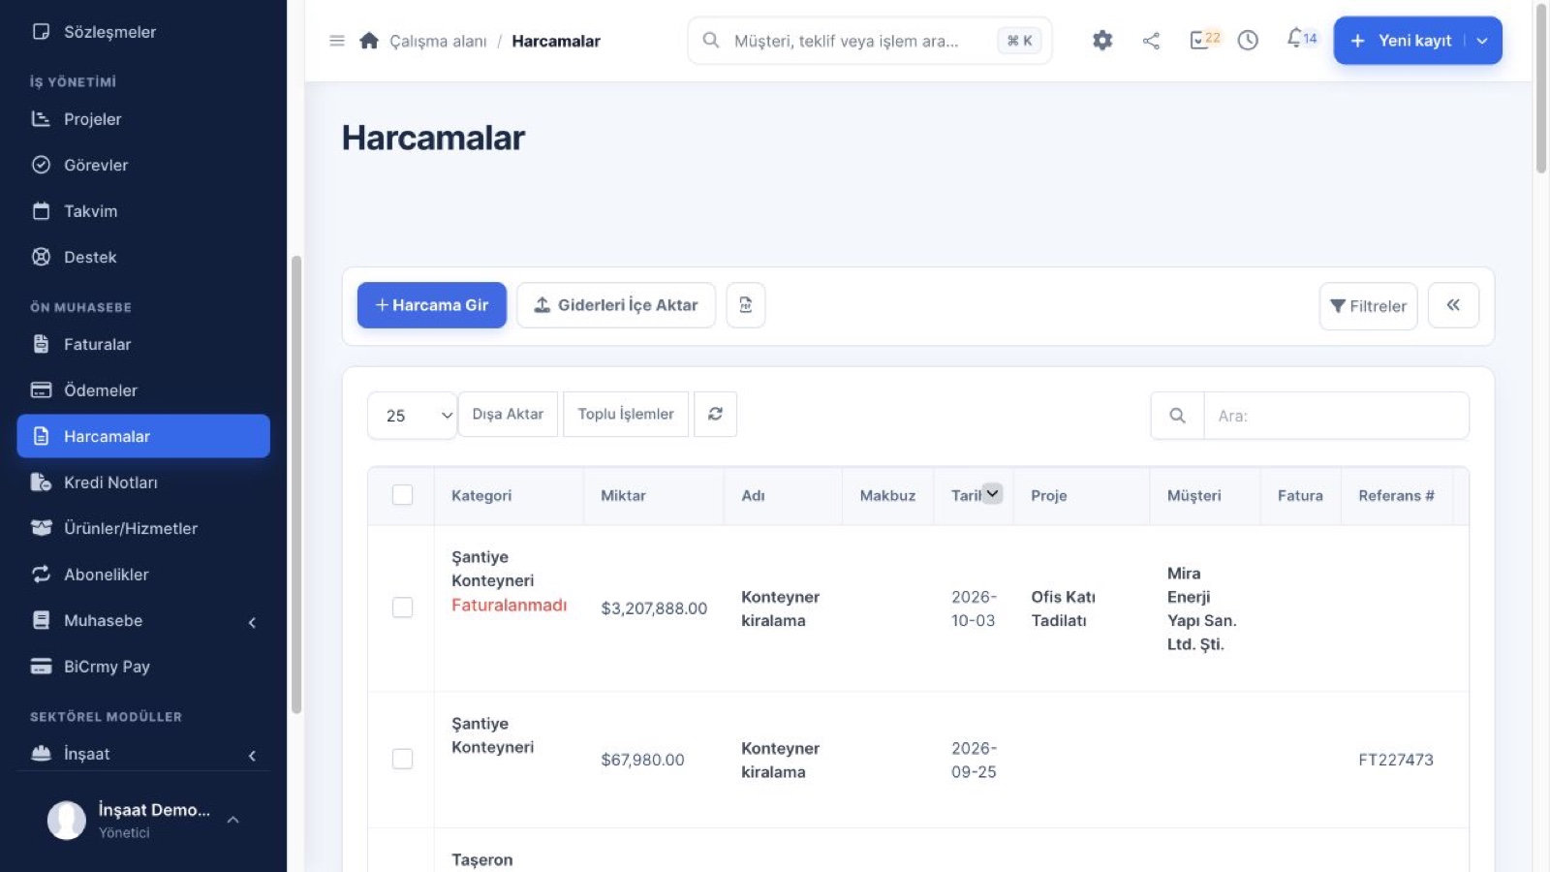Image resolution: width=1550 pixels, height=872 pixels.
Task: Click Giderleri İçe Aktar button
Action: pyautogui.click(x=616, y=305)
